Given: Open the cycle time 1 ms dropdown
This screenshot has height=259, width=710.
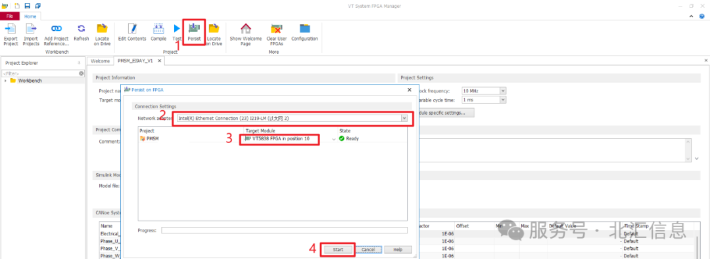Looking at the screenshot, I should 503,100.
